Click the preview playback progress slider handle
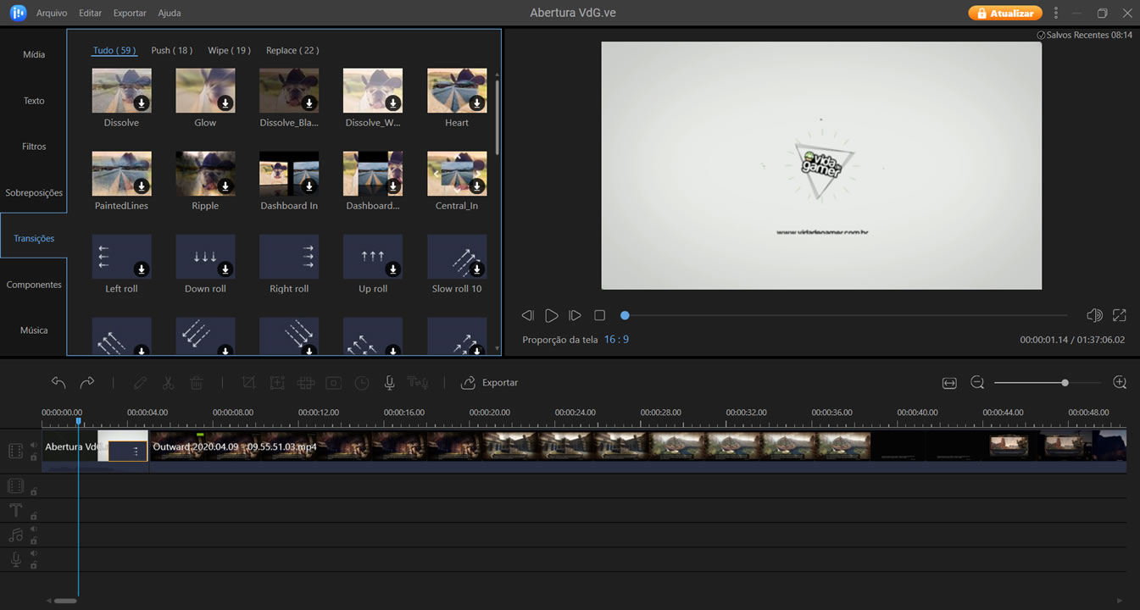The height and width of the screenshot is (610, 1140). click(x=625, y=315)
